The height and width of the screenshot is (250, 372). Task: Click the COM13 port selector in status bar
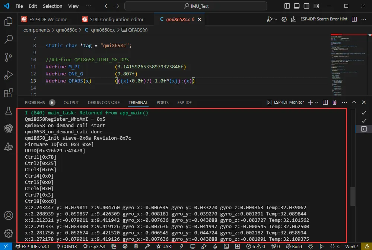[x=67, y=246]
